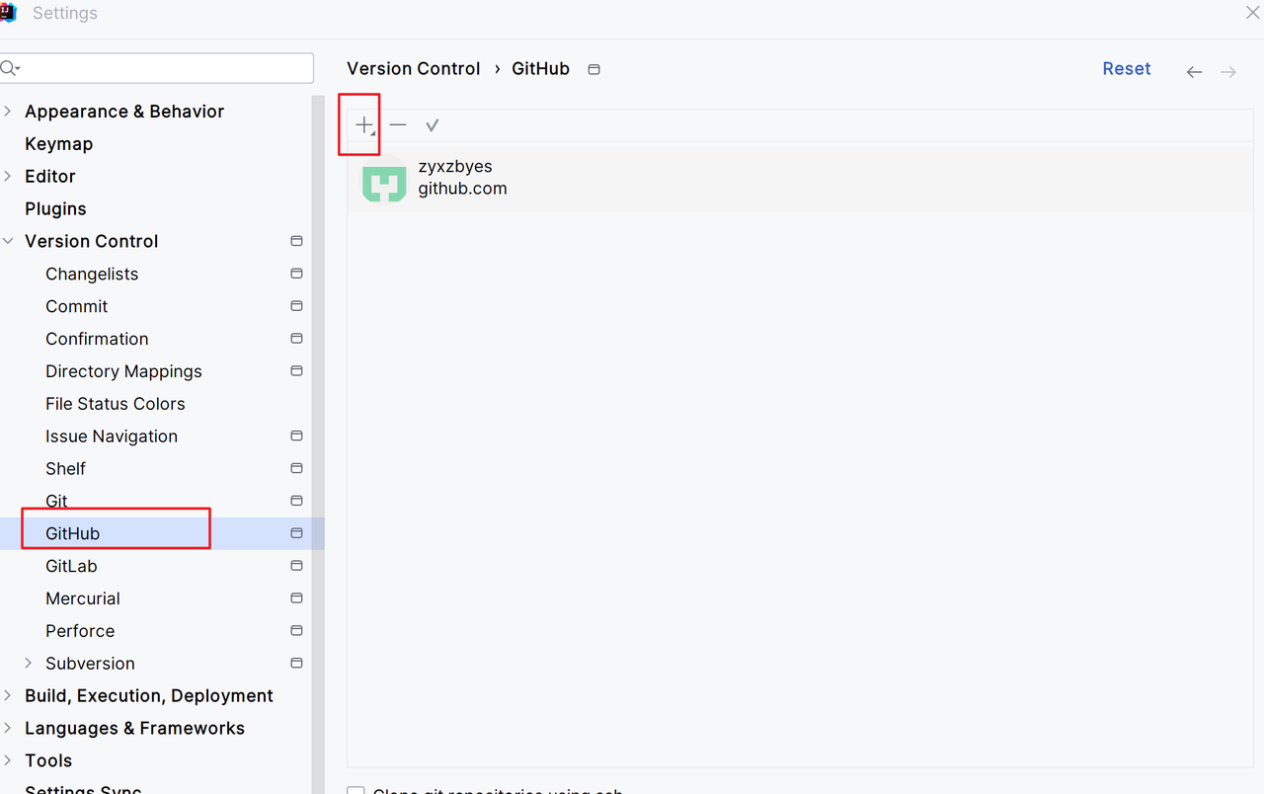This screenshot has height=794, width=1264.
Task: Click project icon on Mercurial row
Action: (296, 598)
